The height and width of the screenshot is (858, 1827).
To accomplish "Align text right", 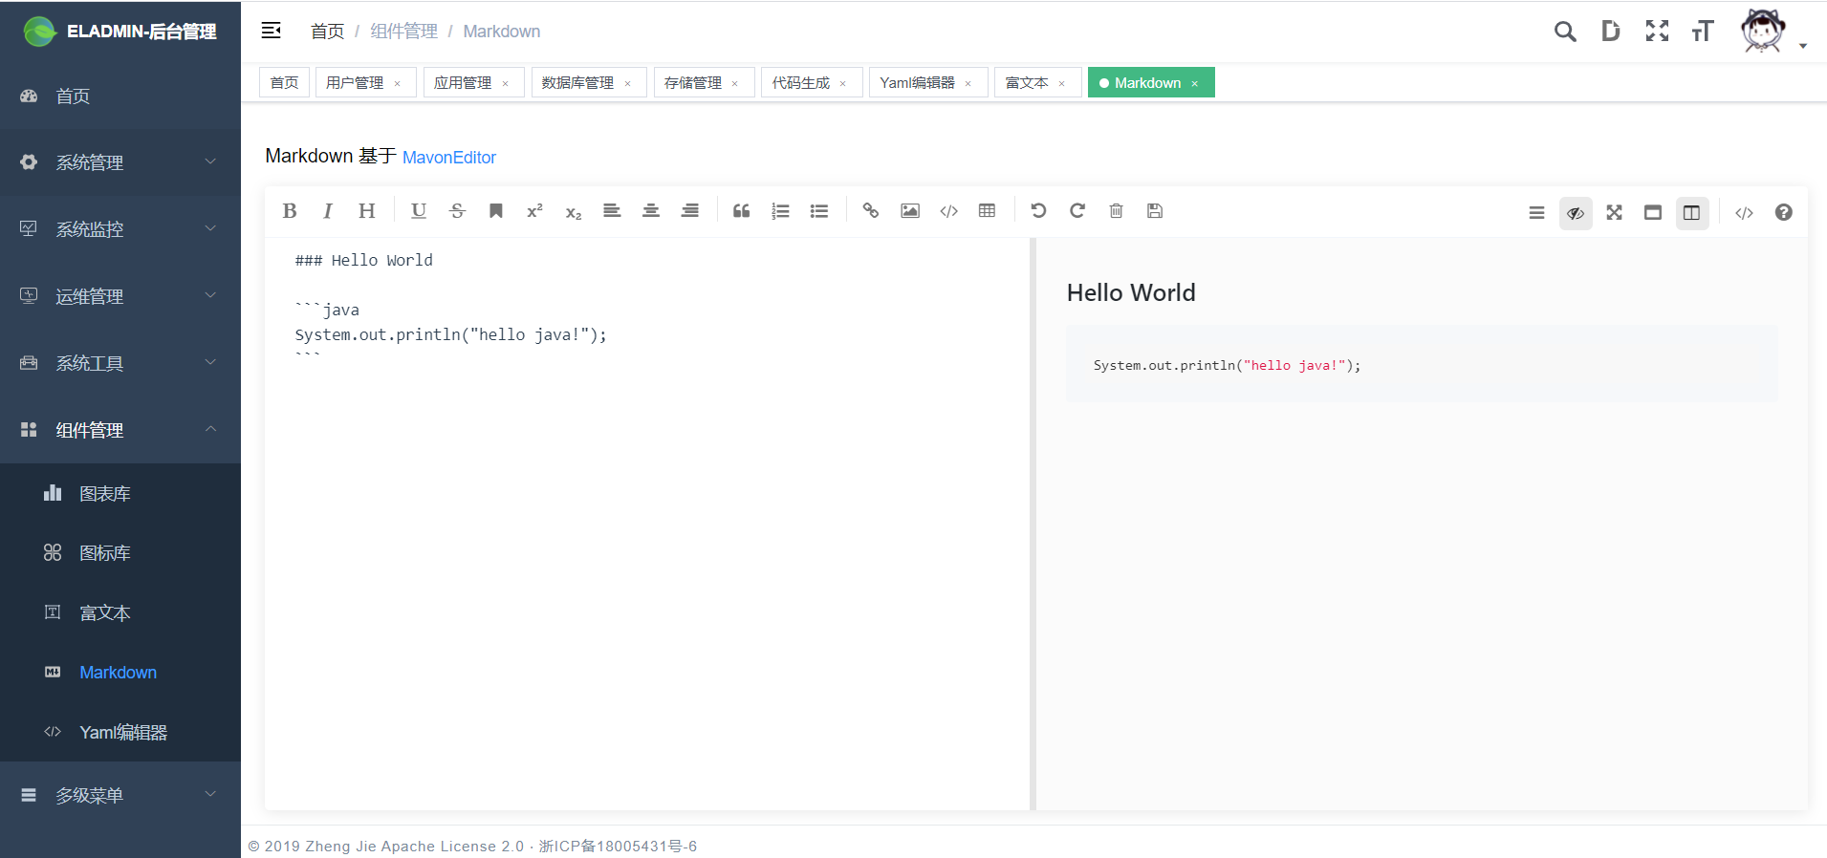I will tap(689, 211).
